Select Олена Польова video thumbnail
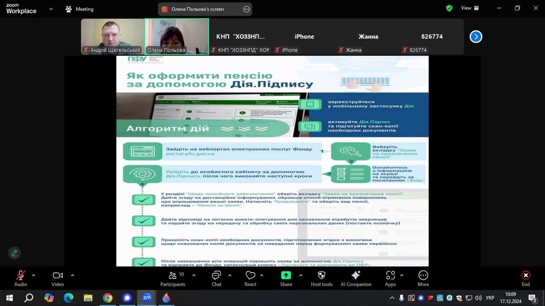Screen dimensions: 545x306 point(177,37)
